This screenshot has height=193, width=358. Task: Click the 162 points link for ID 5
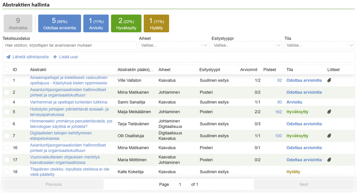point(278,112)
